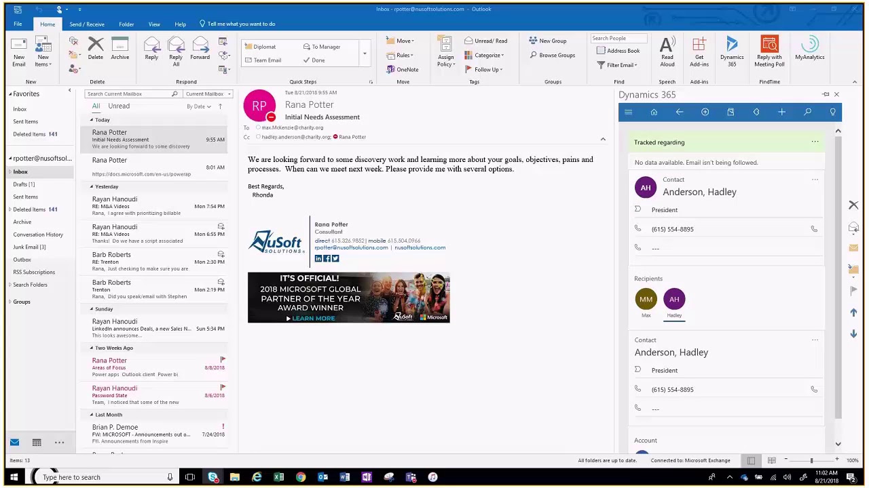
Task: Open the Send / Receive tab
Action: point(87,24)
